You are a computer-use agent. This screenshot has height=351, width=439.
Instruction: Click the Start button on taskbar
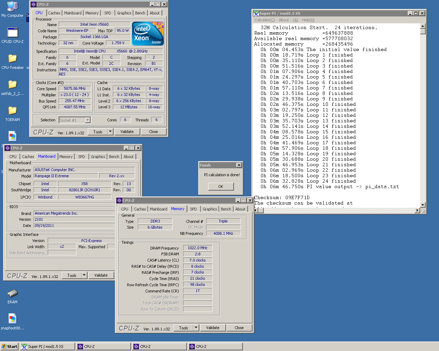(9, 347)
